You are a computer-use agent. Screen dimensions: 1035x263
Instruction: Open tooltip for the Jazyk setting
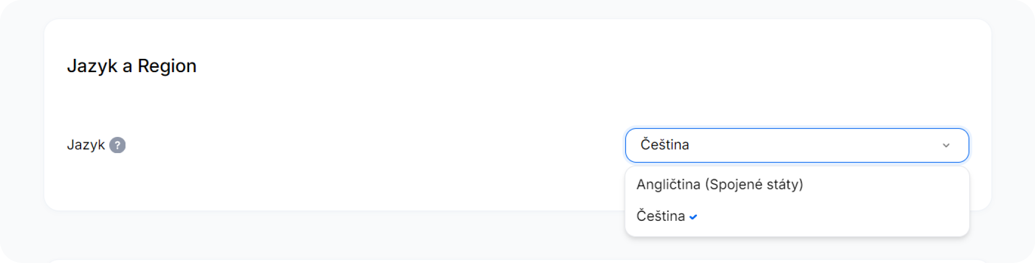pos(117,145)
